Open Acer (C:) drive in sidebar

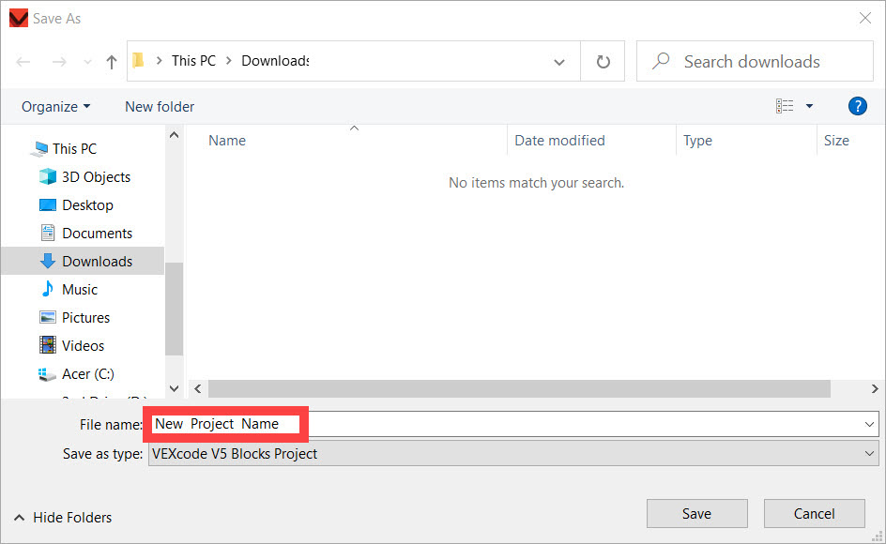tap(88, 374)
